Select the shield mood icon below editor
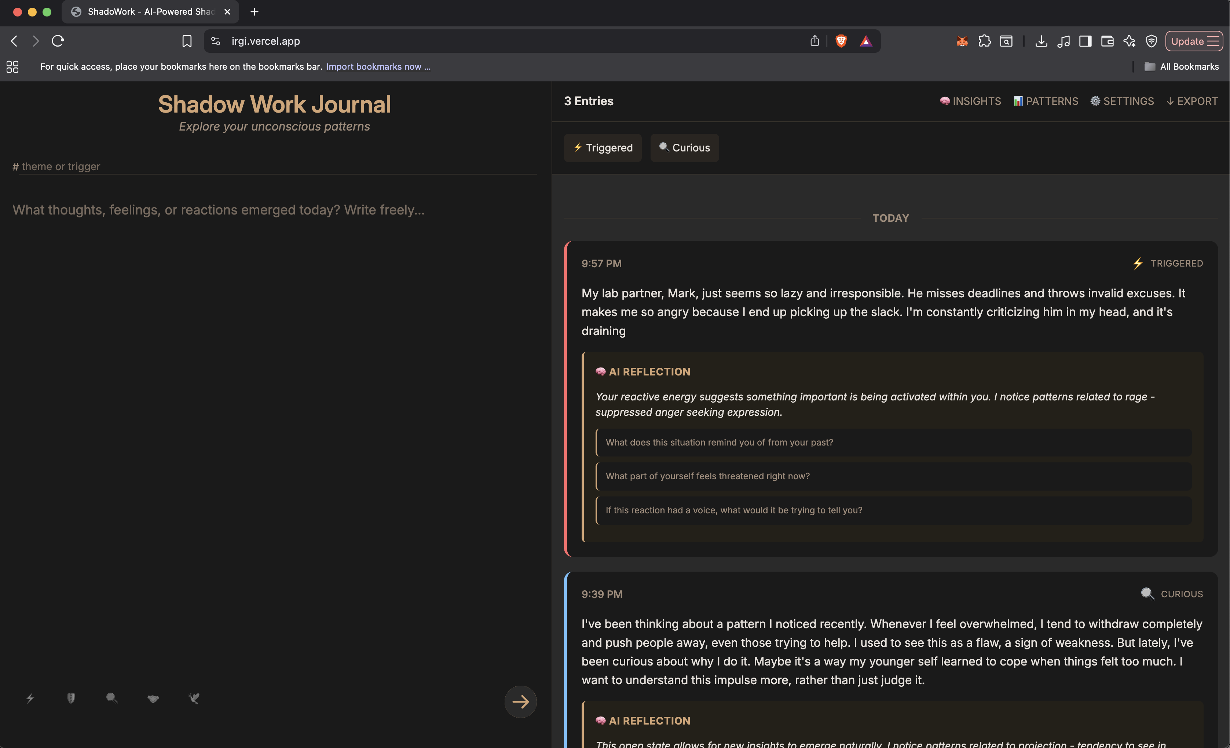 tap(71, 698)
